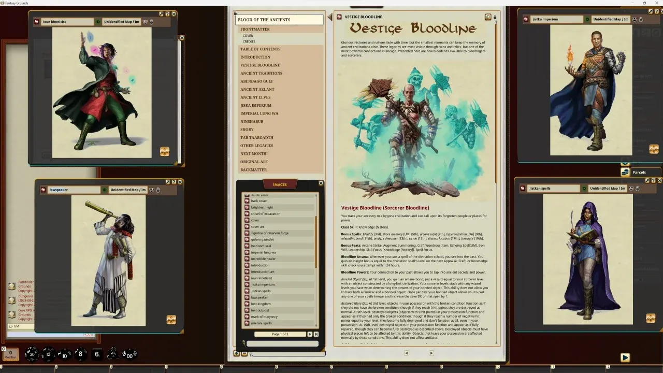Click the brightest night entry icon
This screenshot has width=663, height=373.
point(247,207)
